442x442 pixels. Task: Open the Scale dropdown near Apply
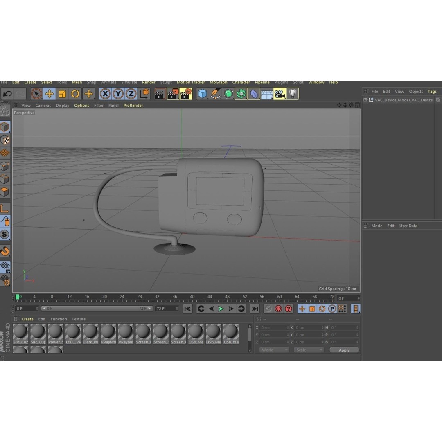coord(309,350)
